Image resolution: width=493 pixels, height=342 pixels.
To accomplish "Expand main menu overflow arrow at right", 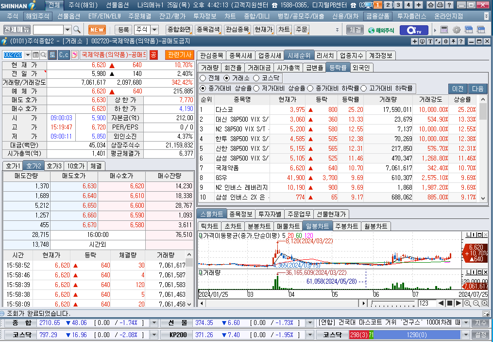I will point(486,16).
